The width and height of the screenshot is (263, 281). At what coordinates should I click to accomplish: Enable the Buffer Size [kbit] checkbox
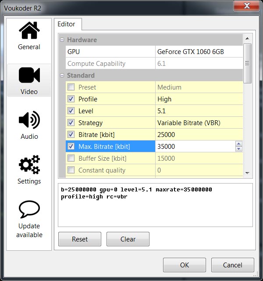click(x=71, y=158)
